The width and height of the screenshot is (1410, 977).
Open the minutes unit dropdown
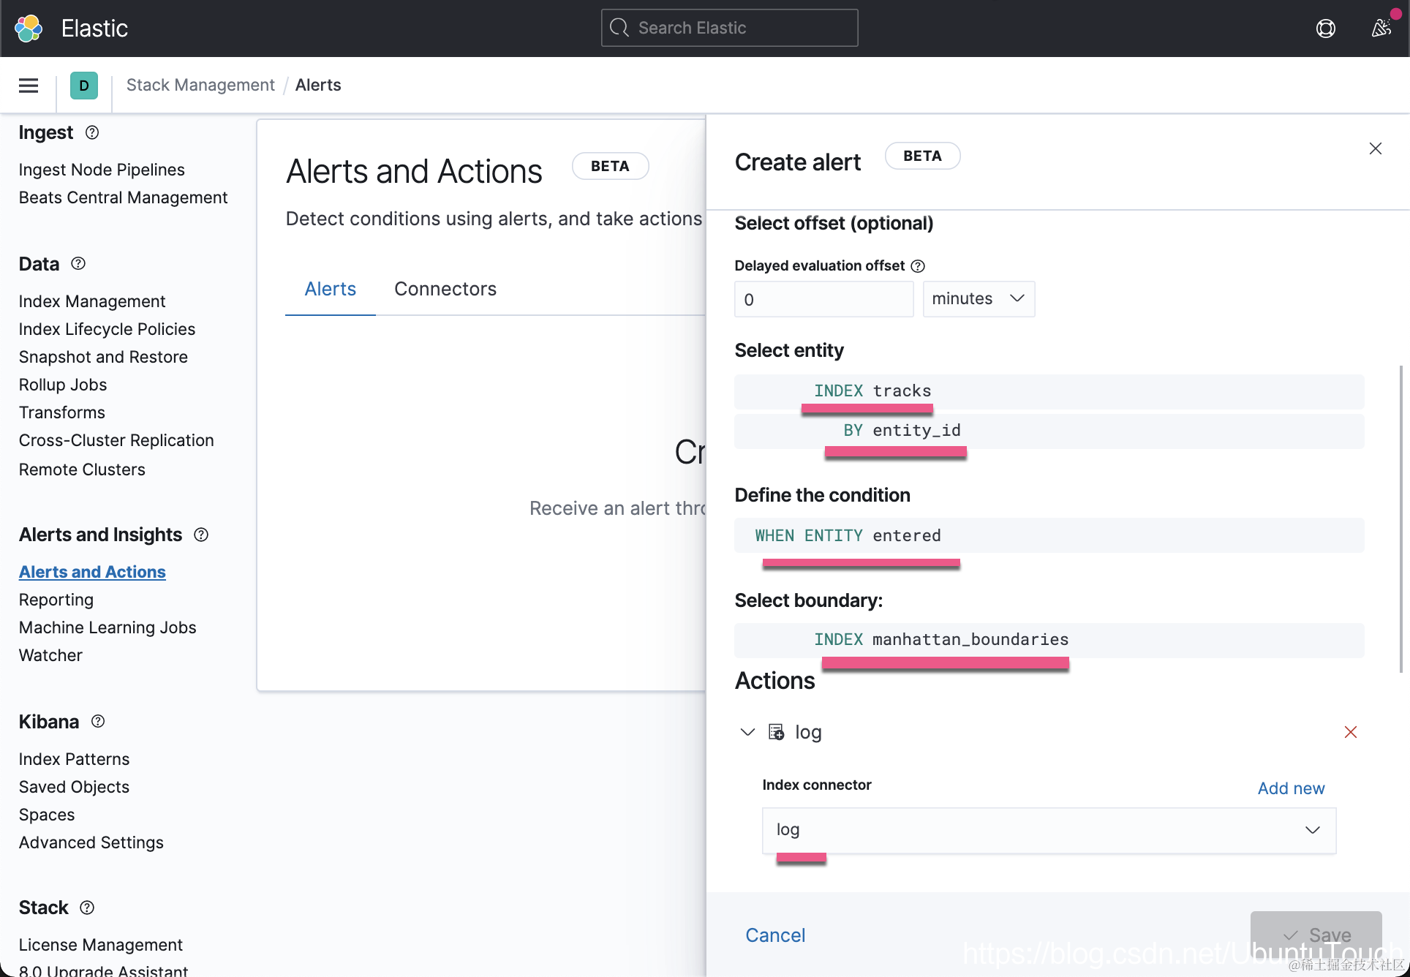point(978,299)
